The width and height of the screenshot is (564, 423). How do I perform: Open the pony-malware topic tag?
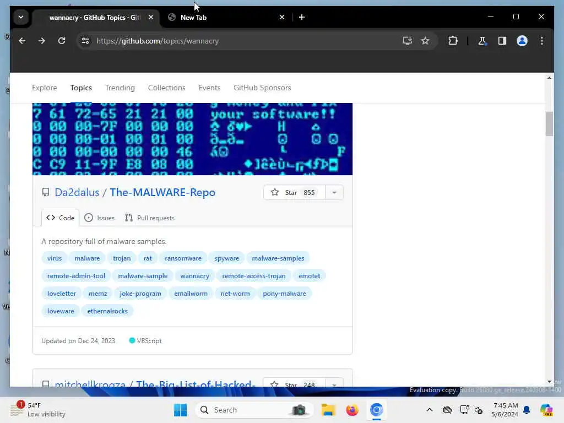coord(284,294)
